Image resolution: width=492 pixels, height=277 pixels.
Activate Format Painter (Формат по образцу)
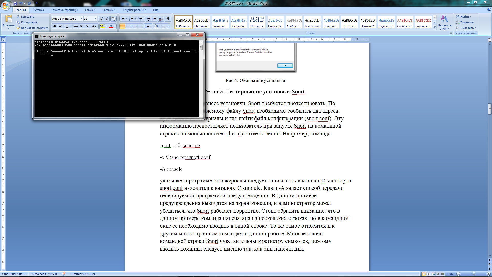32,28
